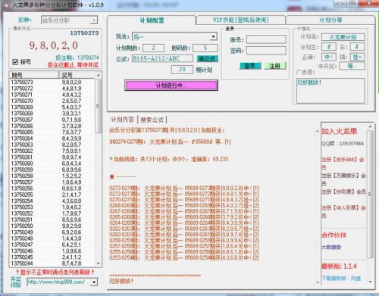
Task: Switch to the VIP功能 tab
Action: (241, 20)
